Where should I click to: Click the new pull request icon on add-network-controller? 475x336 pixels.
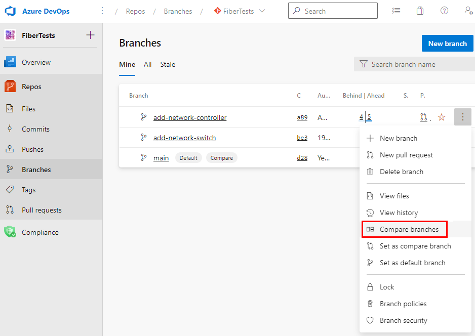click(x=424, y=117)
